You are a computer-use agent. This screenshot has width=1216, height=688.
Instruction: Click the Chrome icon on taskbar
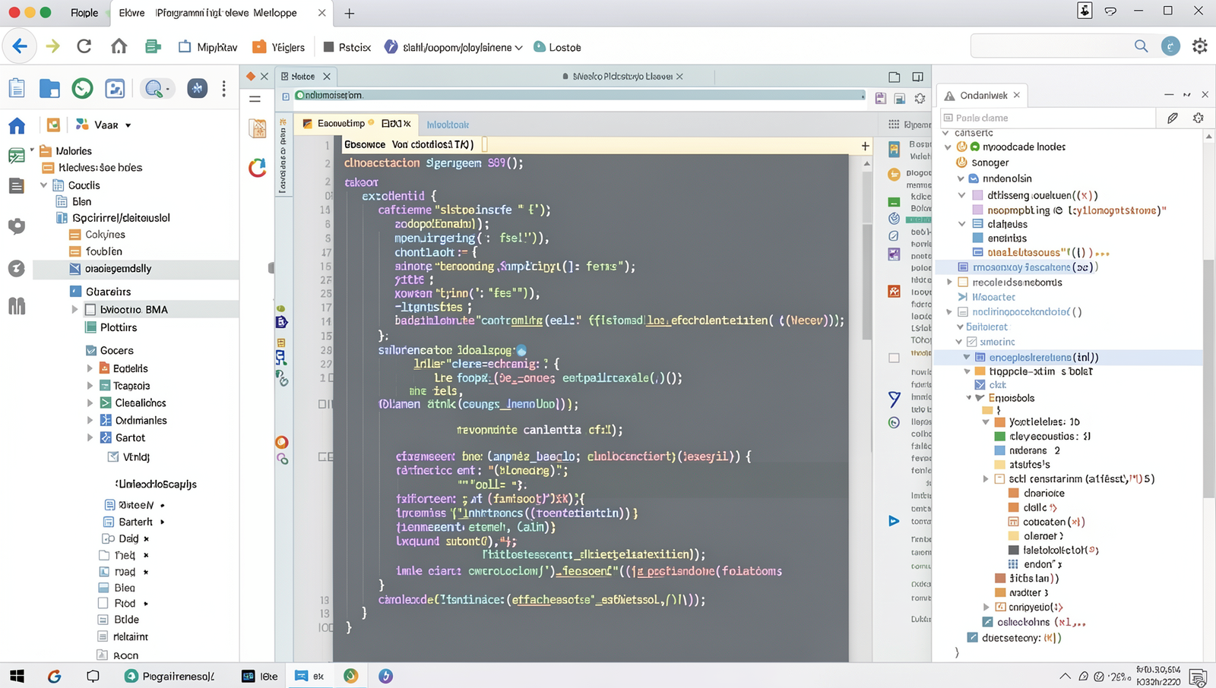tap(350, 676)
